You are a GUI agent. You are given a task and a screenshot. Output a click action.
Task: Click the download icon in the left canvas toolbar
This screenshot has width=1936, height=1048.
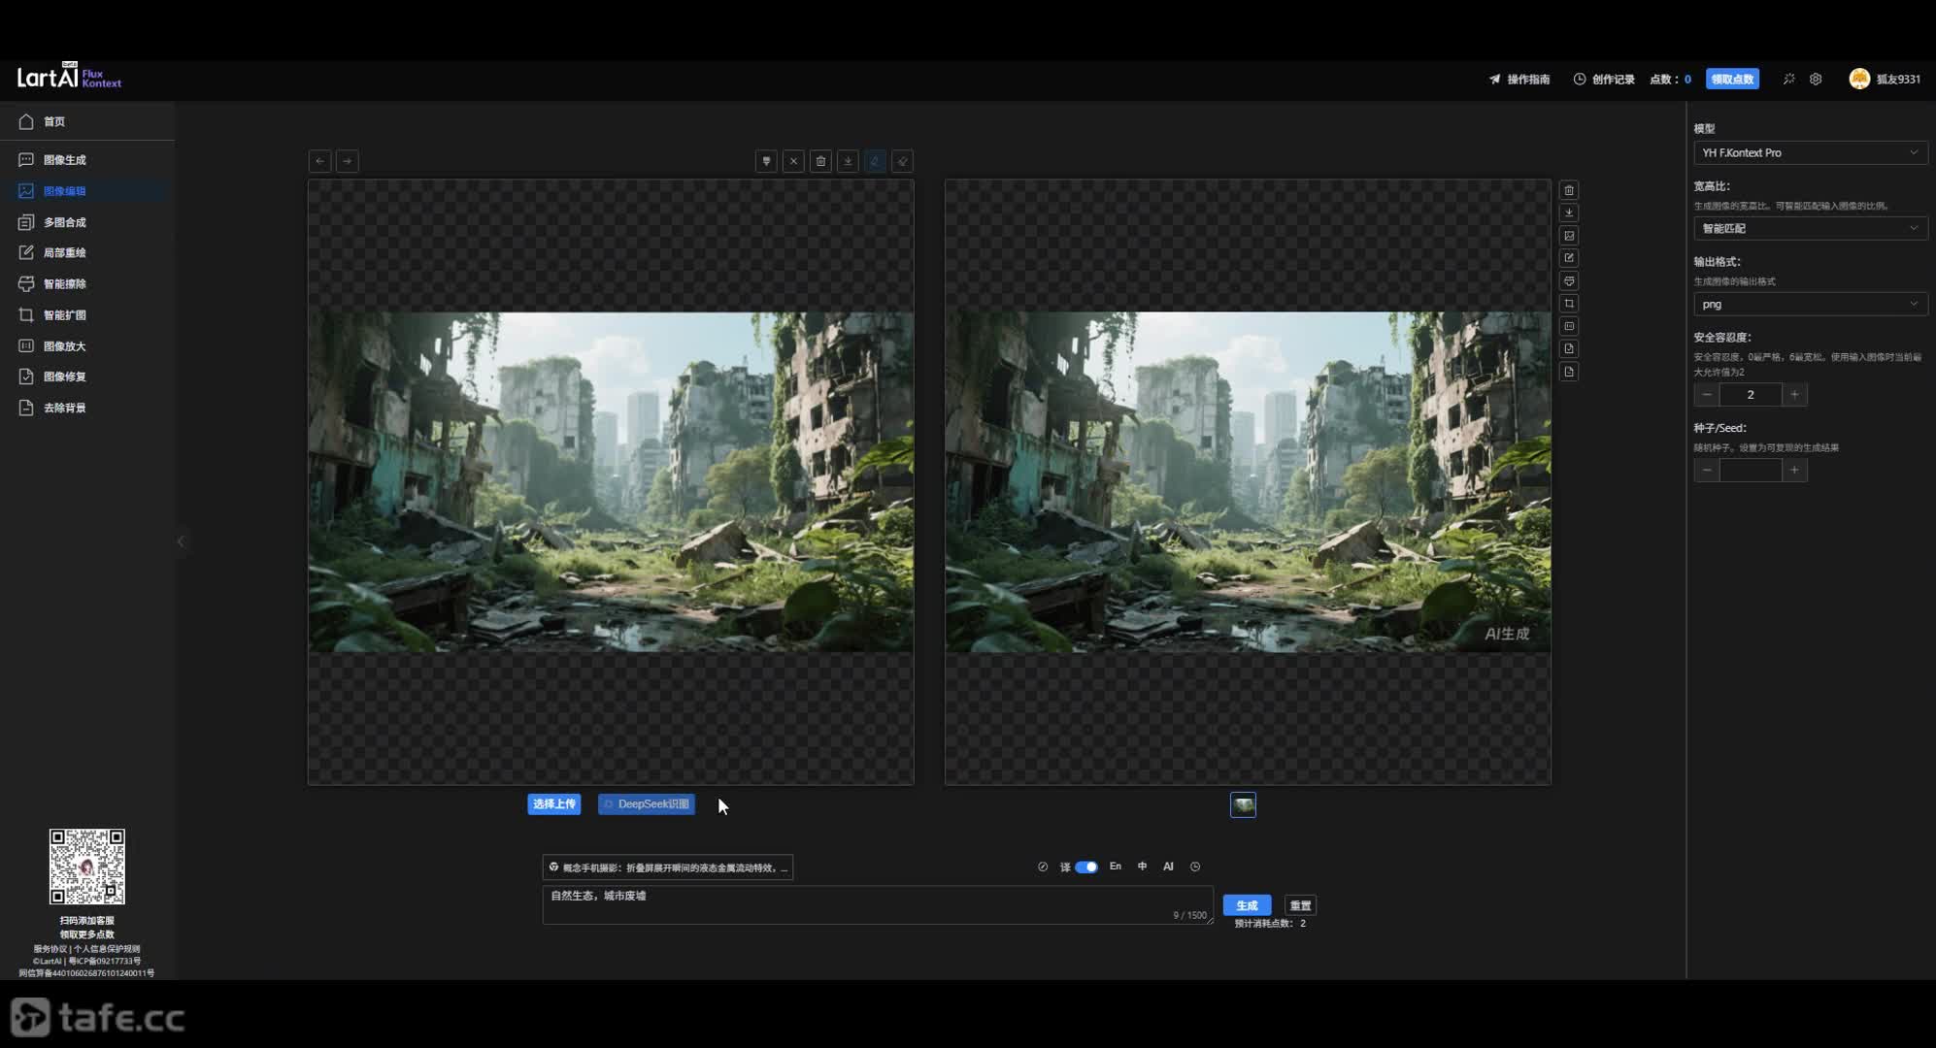pyautogui.click(x=848, y=161)
